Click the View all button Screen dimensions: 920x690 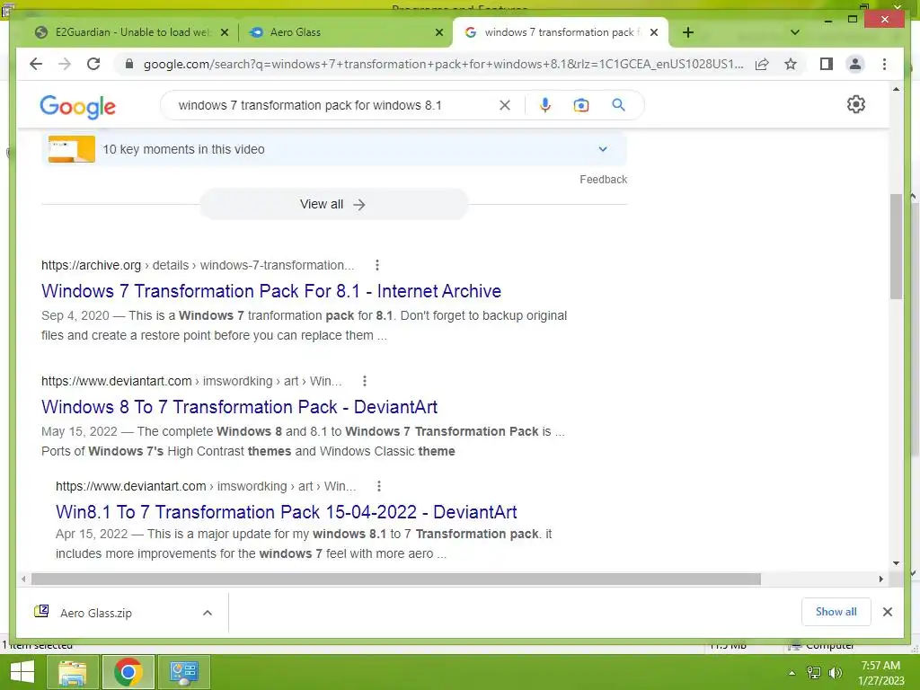coord(333,204)
